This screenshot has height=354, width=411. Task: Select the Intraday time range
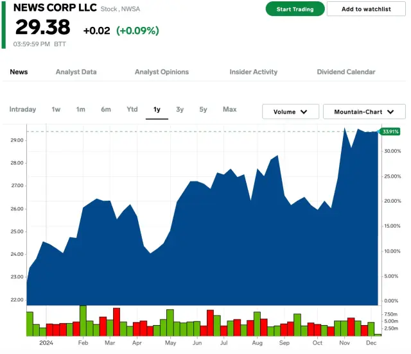pos(22,110)
